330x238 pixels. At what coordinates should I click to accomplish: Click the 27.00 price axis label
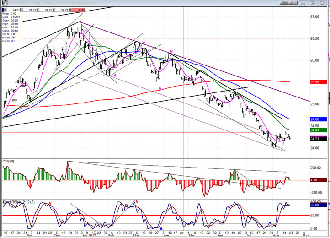tap(315, 16)
